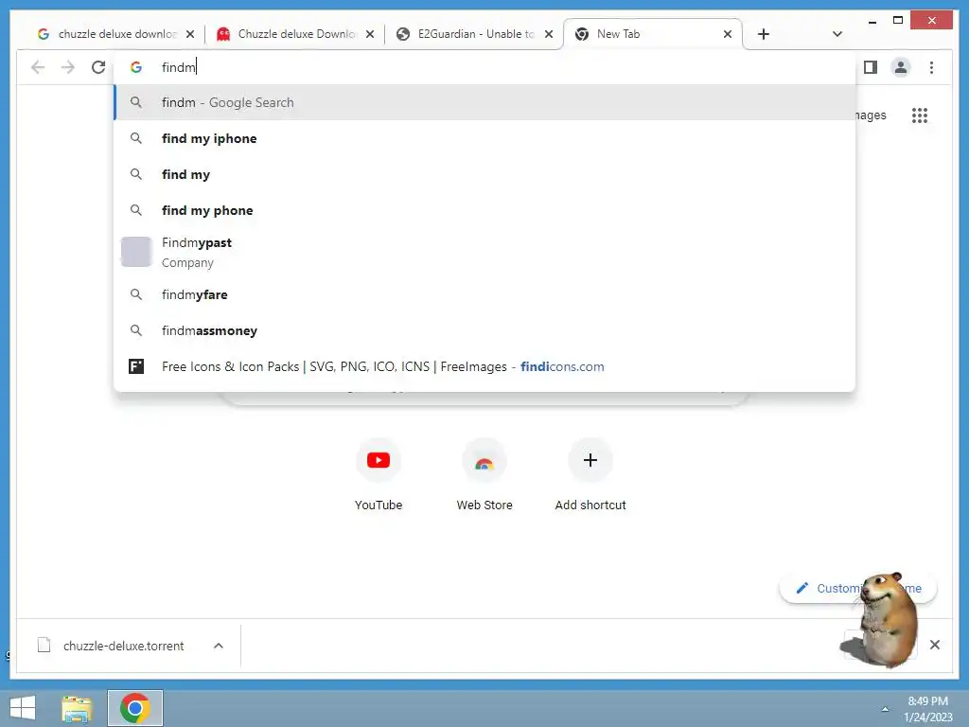Click the address bar containing findm
The height and width of the screenshot is (727, 969).
coord(485,67)
